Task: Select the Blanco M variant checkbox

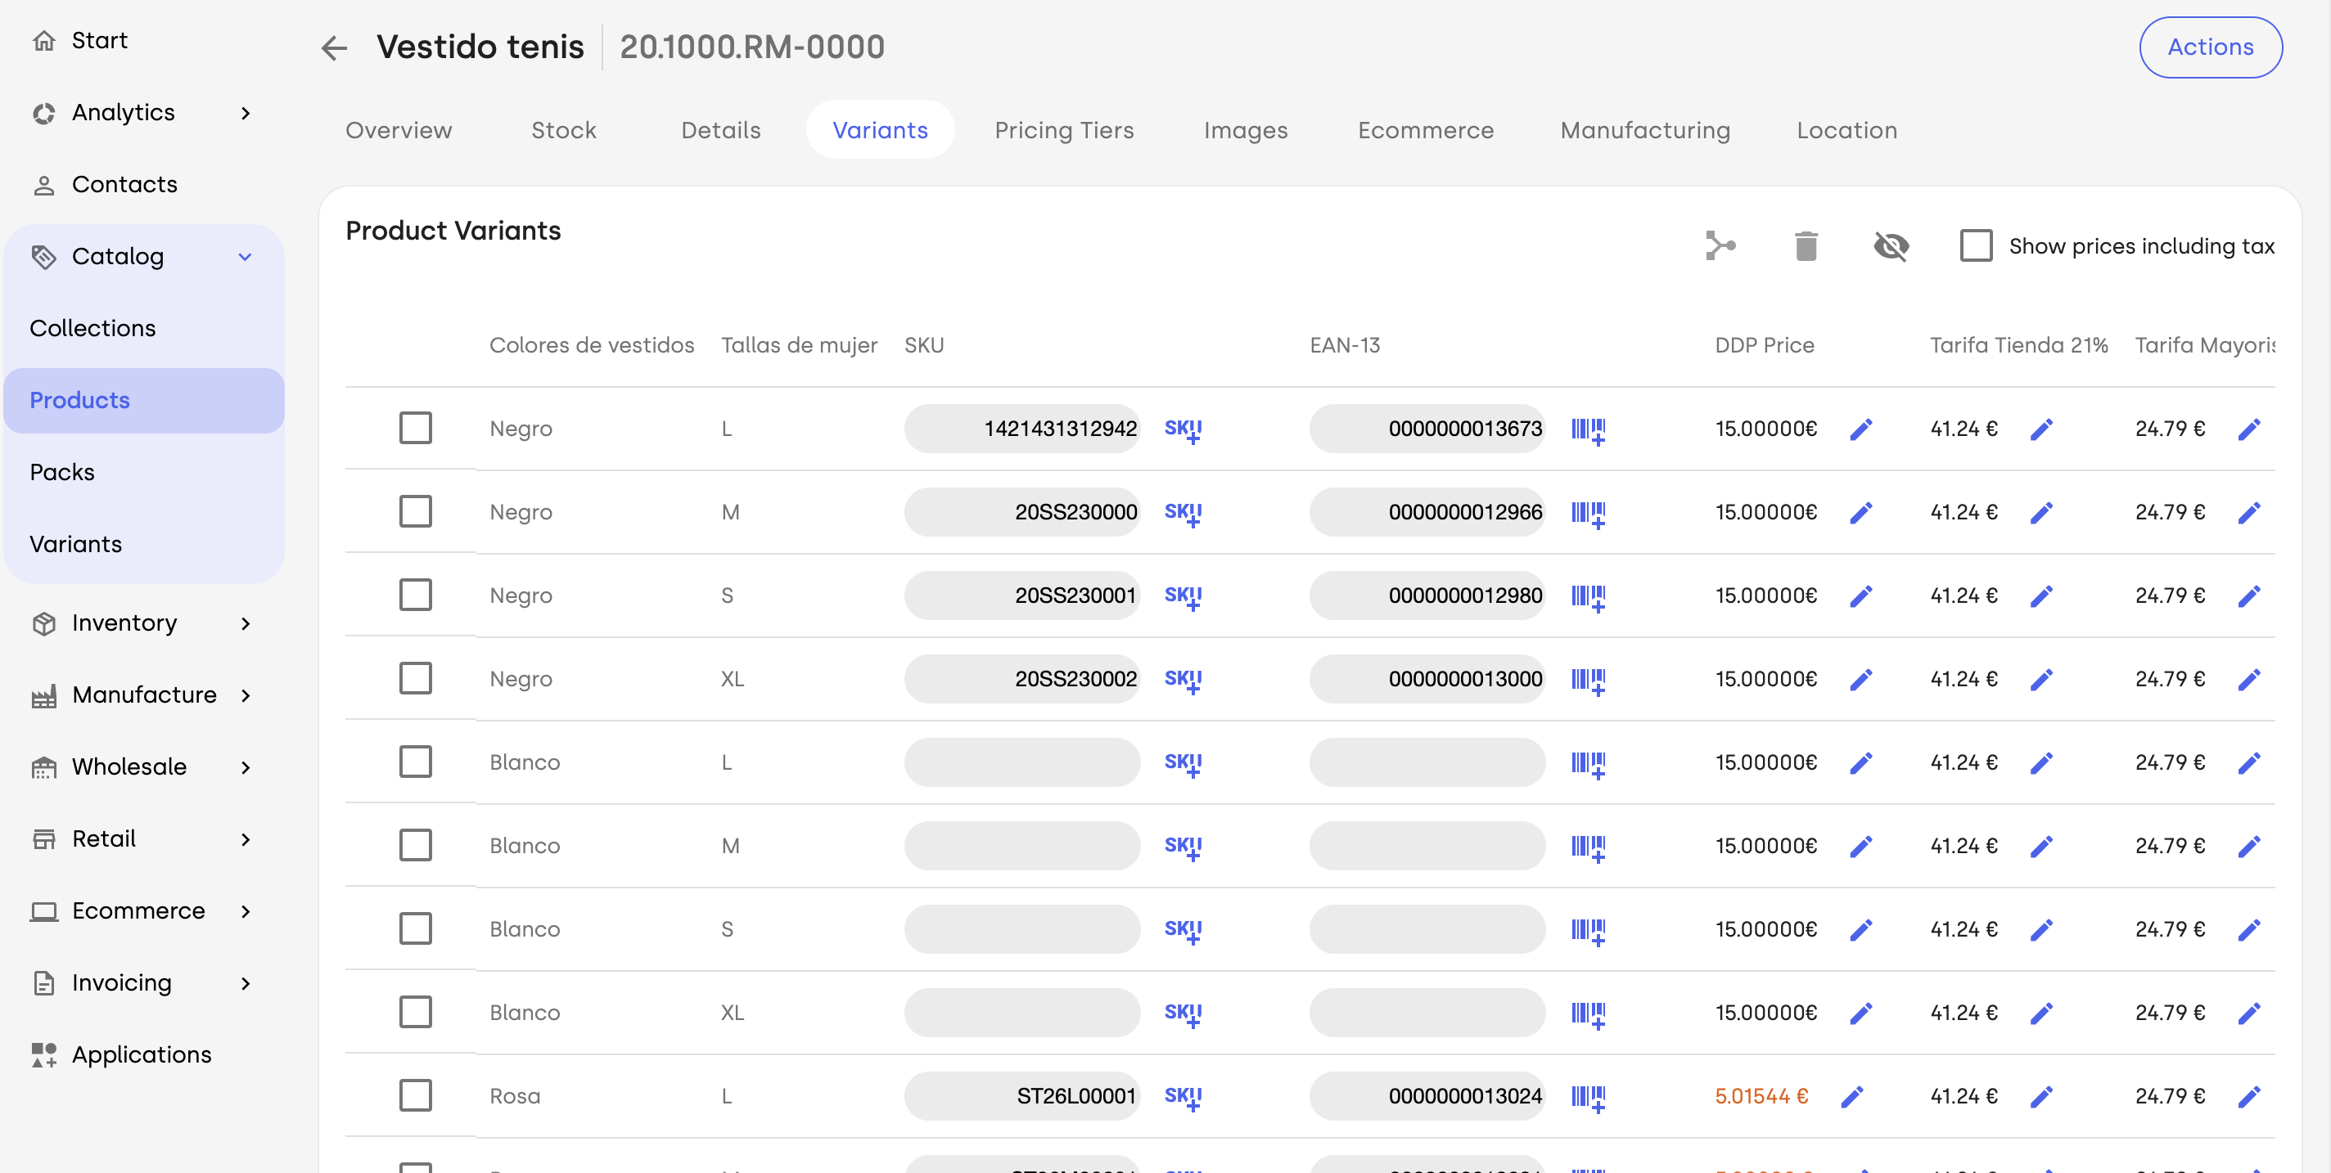Action: click(x=415, y=846)
